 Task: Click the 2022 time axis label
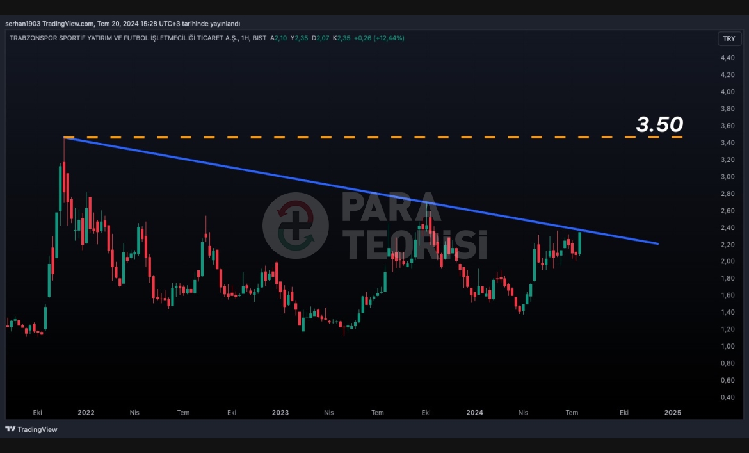click(86, 413)
